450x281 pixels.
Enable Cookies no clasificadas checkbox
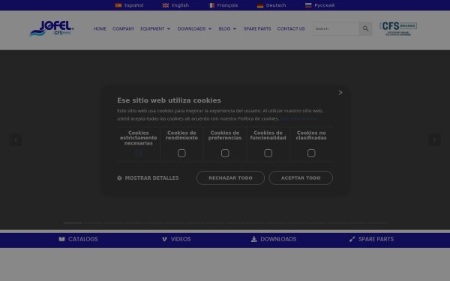click(311, 153)
